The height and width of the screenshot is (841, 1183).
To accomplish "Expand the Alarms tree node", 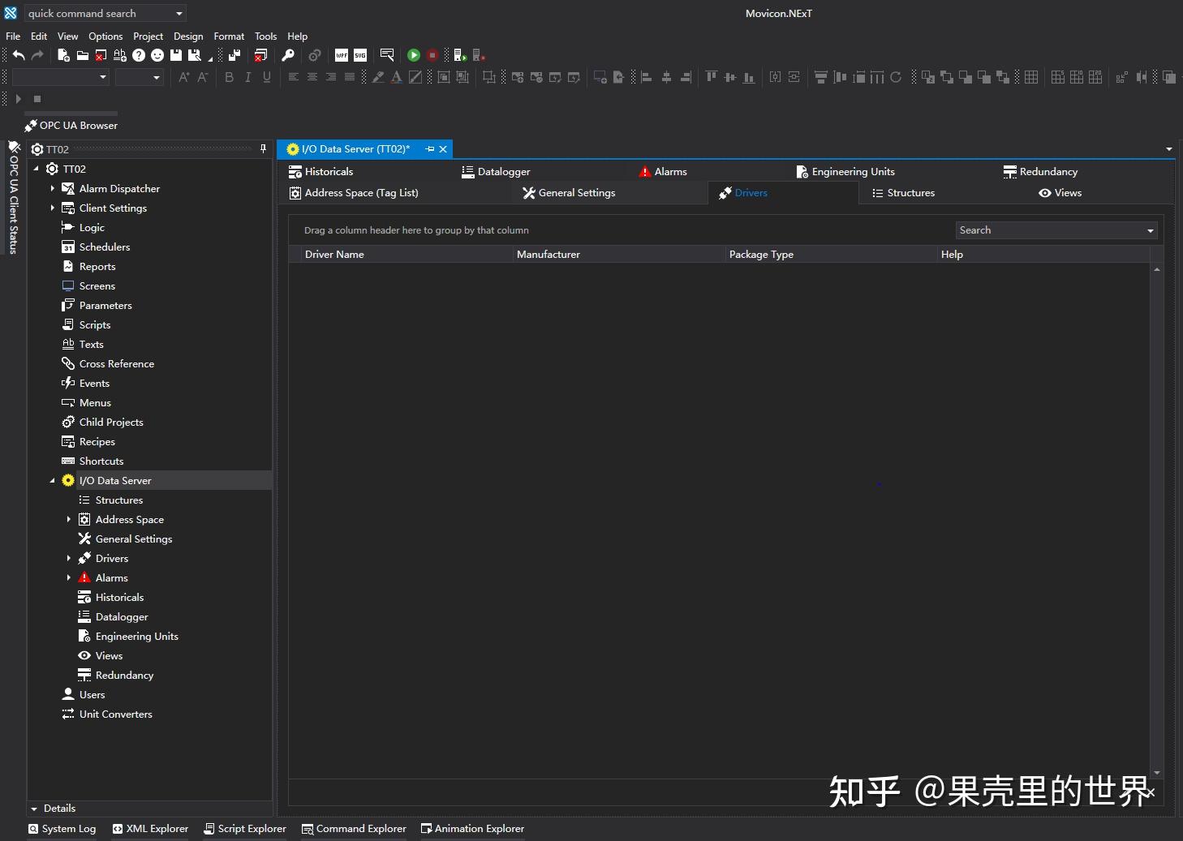I will [69, 577].
